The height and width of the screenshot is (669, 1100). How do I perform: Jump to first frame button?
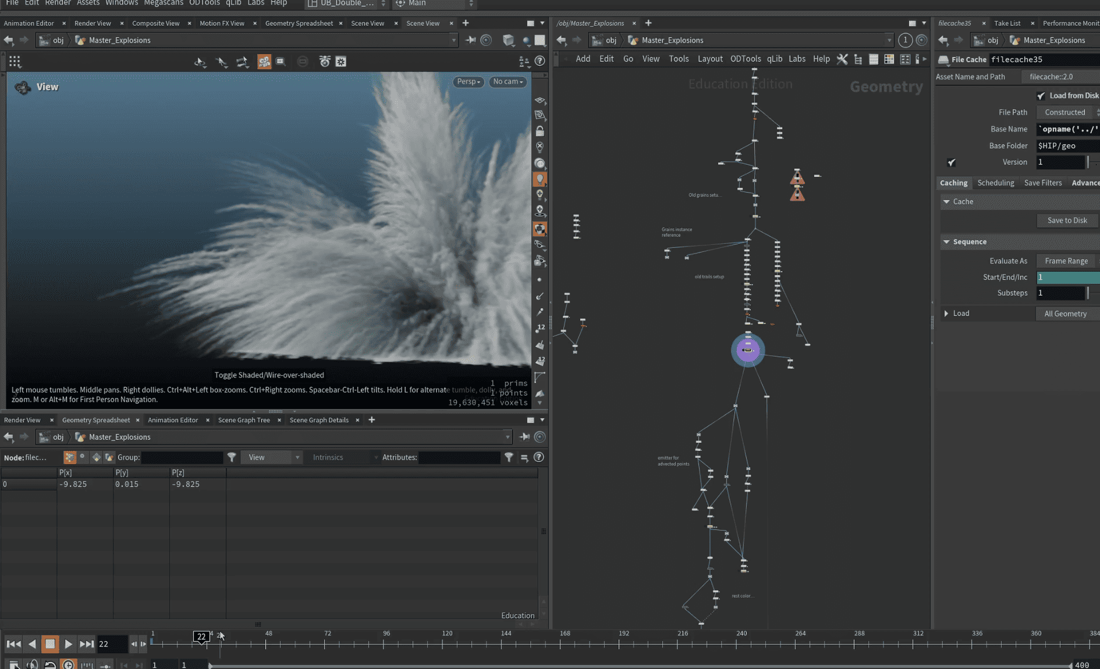13,644
